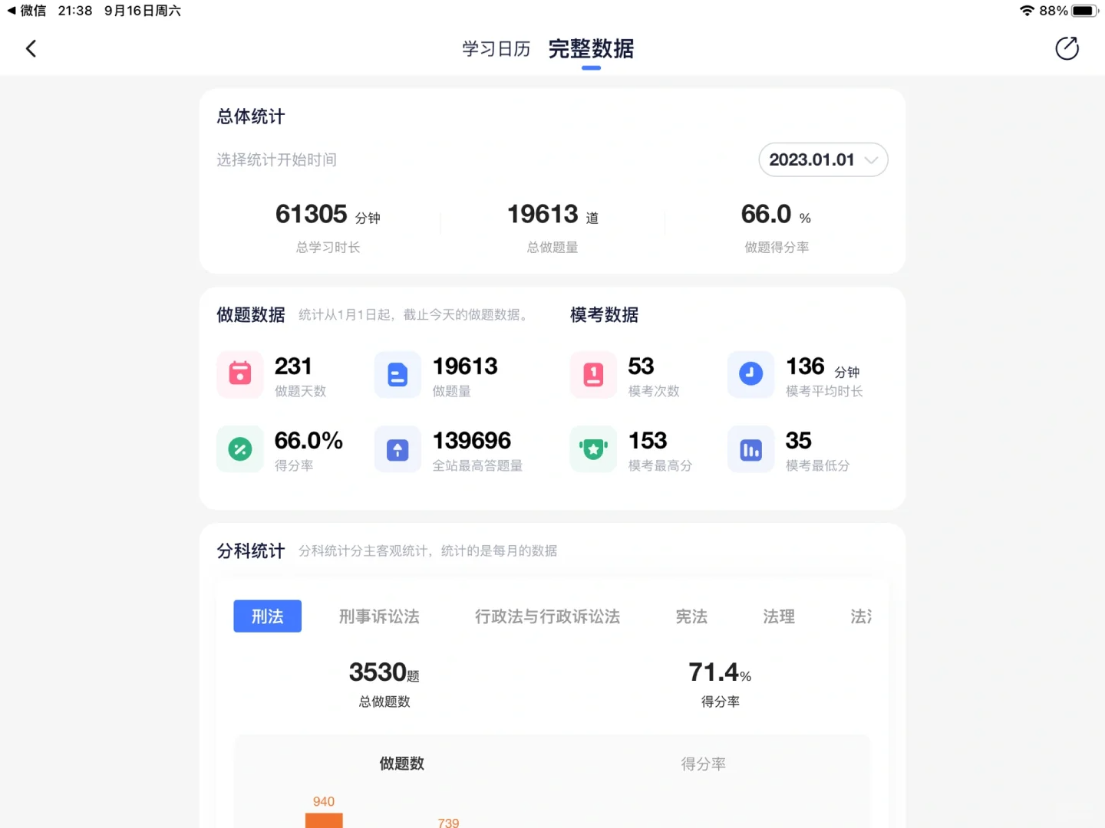The width and height of the screenshot is (1105, 828).
Task: Tap the blue bar-chart icon for 模考最低分
Action: pyautogui.click(x=750, y=449)
